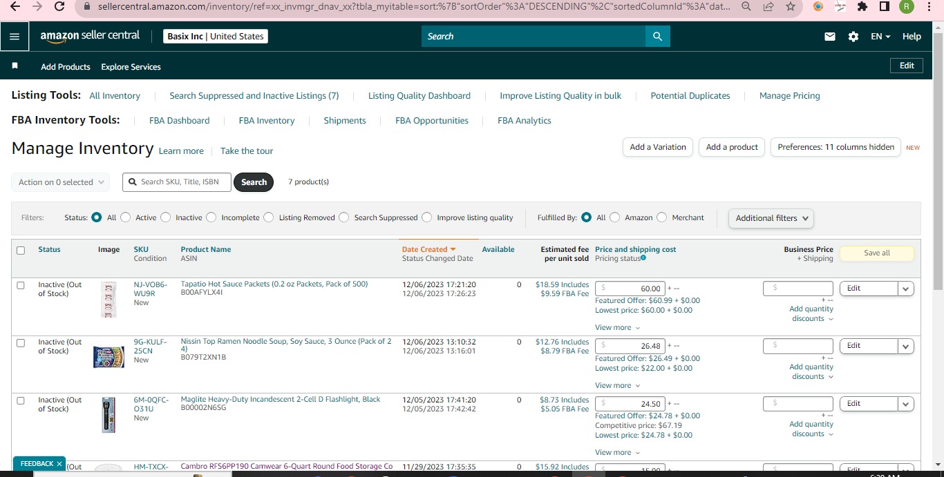The width and height of the screenshot is (944, 477).
Task: Click the Save all button
Action: 877,253
